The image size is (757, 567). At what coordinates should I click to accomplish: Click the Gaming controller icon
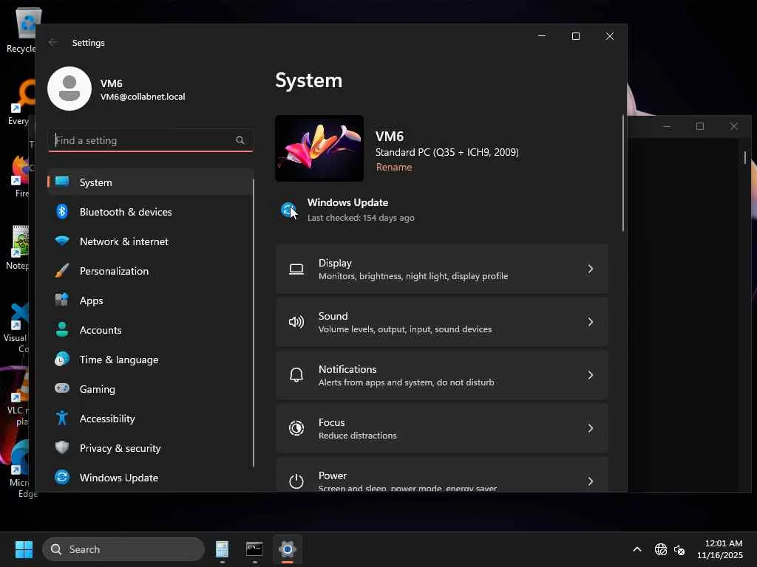62,388
